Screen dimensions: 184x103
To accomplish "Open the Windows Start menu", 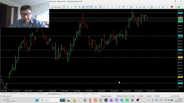I will tap(37, 100).
